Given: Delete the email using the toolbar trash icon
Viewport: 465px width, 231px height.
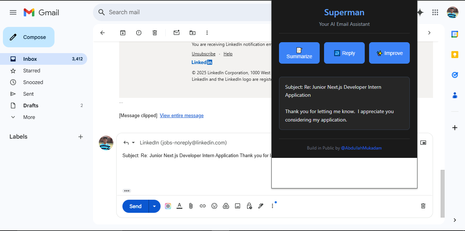Looking at the screenshot, I should click(x=155, y=33).
